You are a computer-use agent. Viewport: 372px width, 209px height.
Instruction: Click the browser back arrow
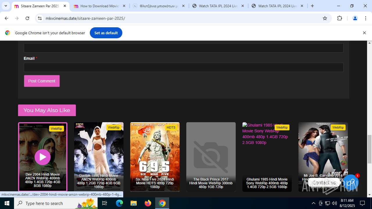click(x=6, y=18)
